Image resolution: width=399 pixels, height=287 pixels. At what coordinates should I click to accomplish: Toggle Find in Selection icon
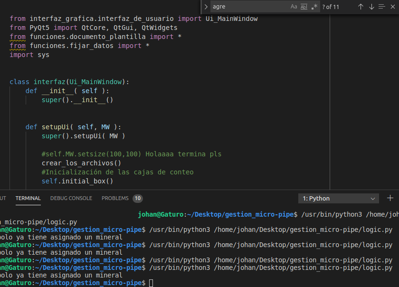pyautogui.click(x=382, y=7)
